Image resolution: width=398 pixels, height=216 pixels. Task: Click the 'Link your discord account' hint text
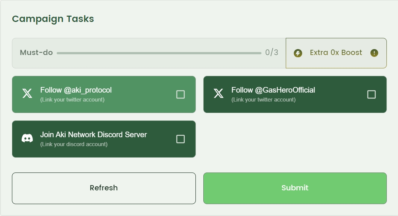74,144
